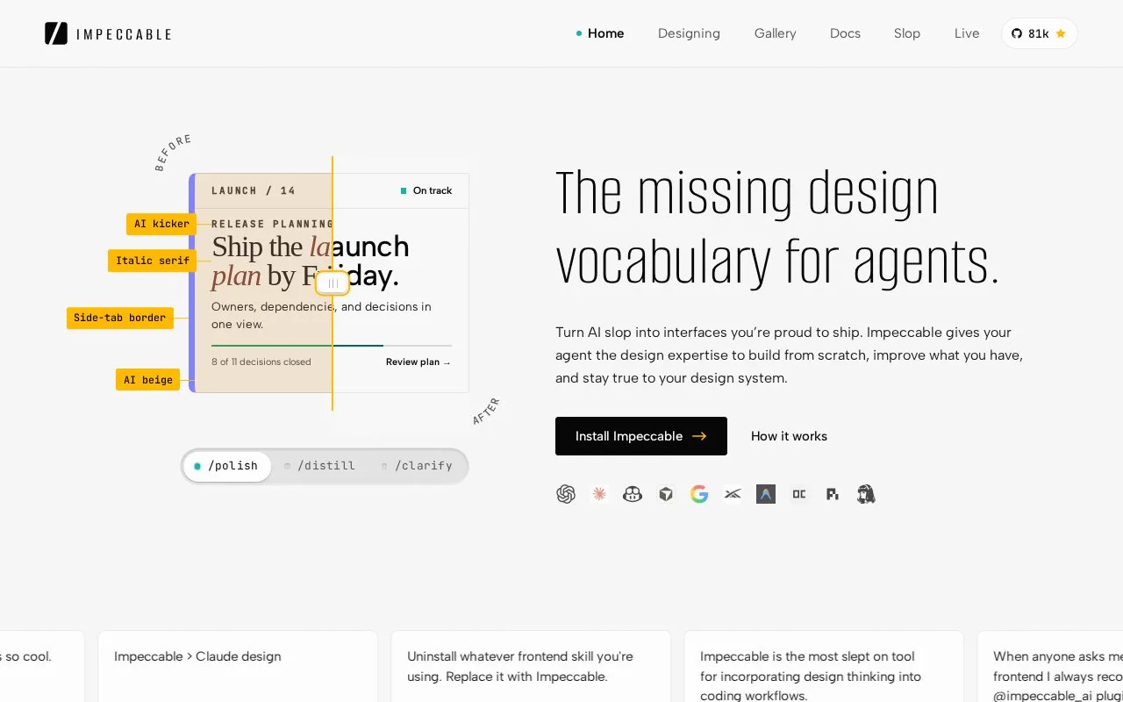
Task: Click the Install Impeccable button
Action: (x=641, y=436)
